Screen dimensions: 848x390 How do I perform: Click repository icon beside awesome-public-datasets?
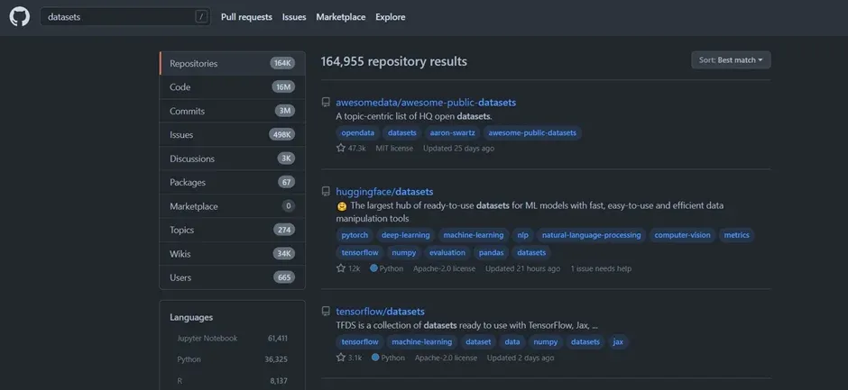pyautogui.click(x=327, y=103)
